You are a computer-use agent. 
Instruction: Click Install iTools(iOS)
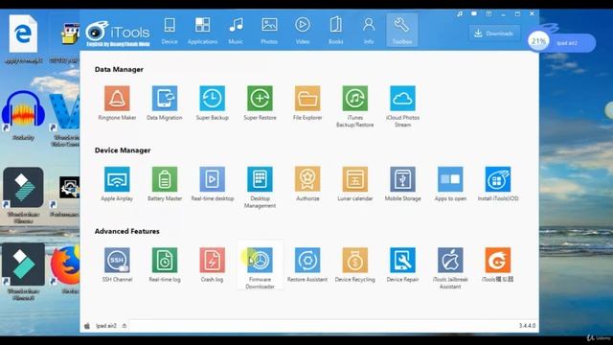point(498,179)
